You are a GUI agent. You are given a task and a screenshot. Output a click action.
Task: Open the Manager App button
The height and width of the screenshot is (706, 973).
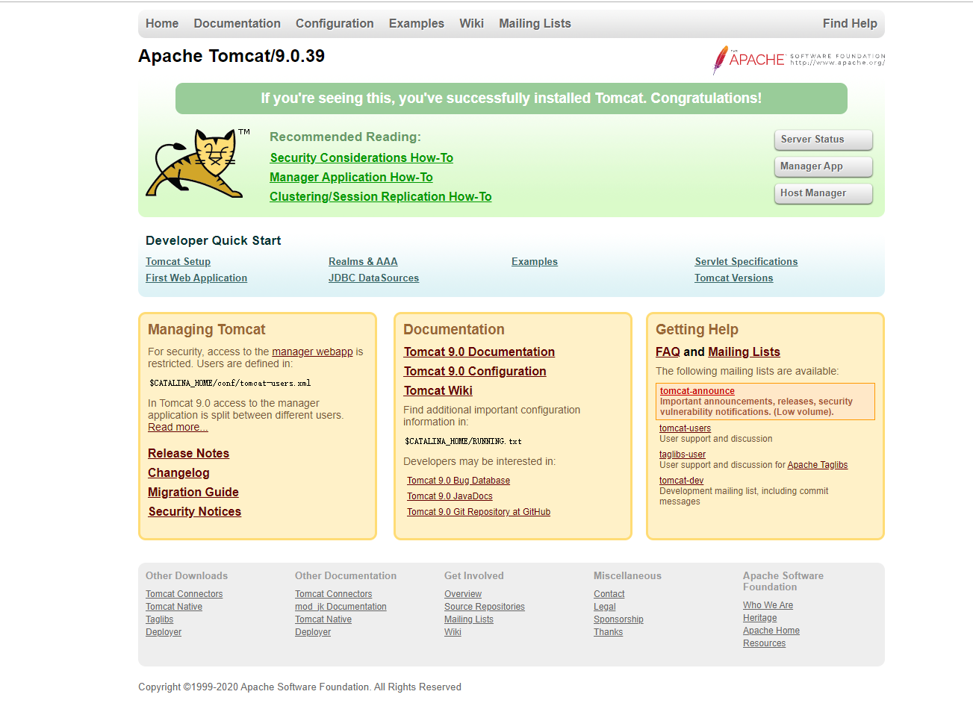tap(823, 166)
